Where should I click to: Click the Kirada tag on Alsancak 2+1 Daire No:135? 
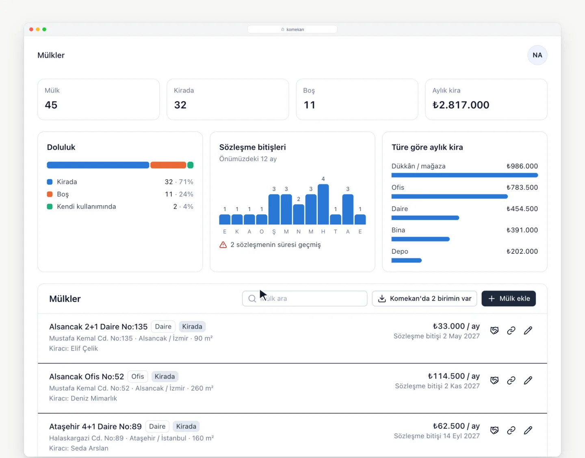pos(192,327)
